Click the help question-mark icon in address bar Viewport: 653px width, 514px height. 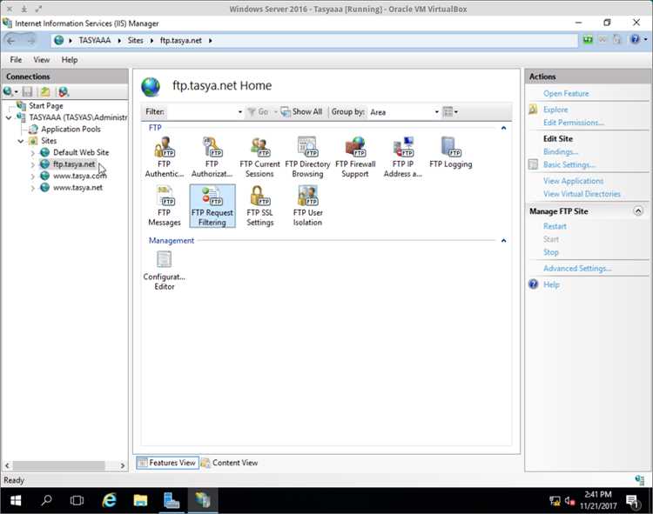coord(635,39)
